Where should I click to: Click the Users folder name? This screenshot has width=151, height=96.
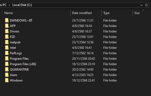coord(13,75)
